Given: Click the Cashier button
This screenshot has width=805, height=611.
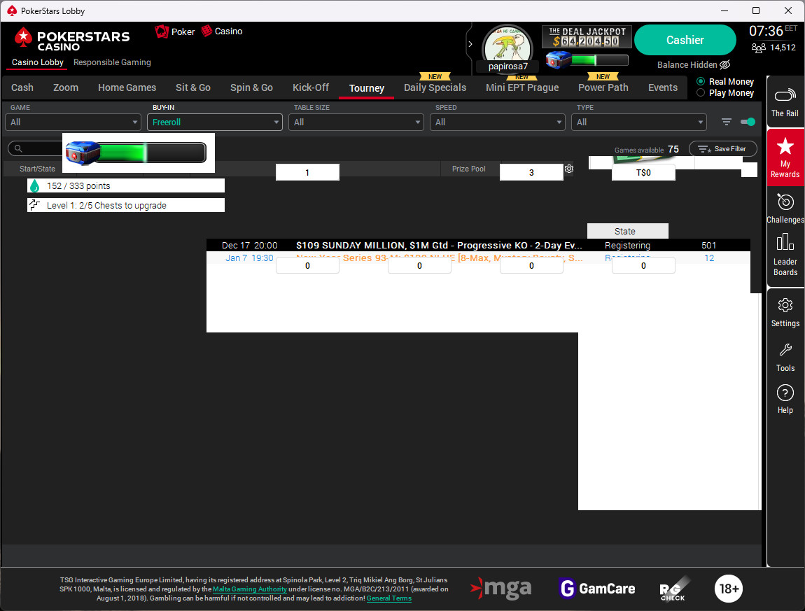Looking at the screenshot, I should (x=685, y=40).
